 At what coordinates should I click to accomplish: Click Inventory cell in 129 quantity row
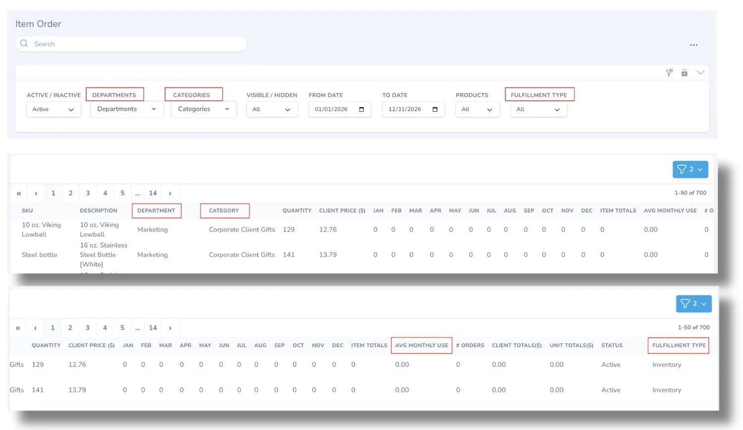[x=667, y=365]
